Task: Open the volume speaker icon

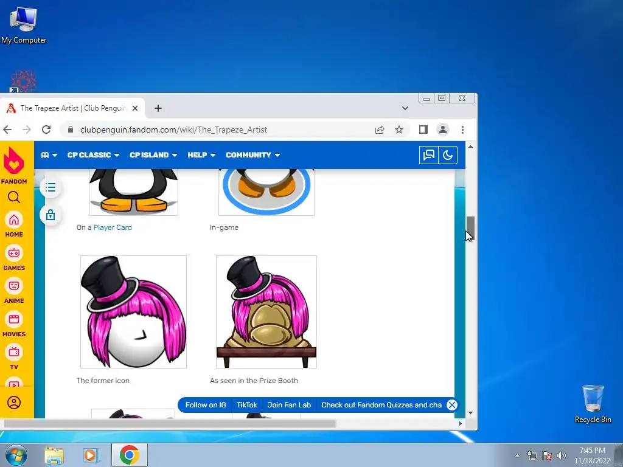Action: coord(561,455)
